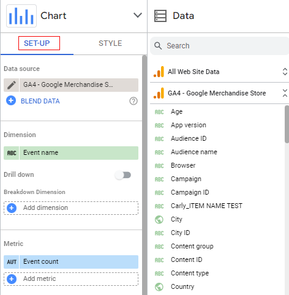Image resolution: width=289 pixels, height=295 pixels.
Task: Click the pencil edit data source icon
Action: [12, 85]
